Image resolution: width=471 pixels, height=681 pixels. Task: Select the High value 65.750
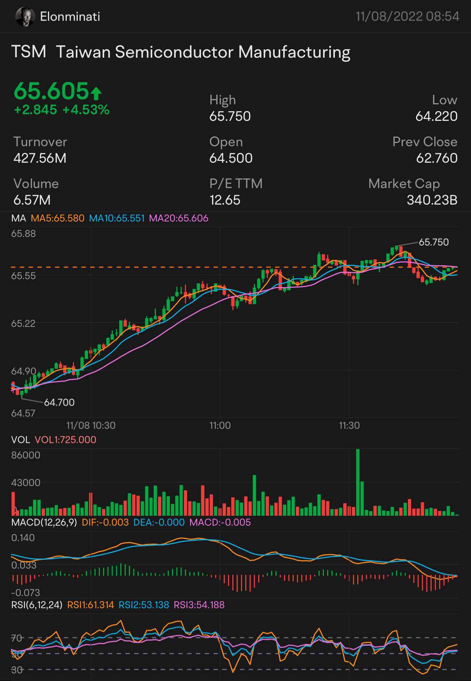click(230, 116)
